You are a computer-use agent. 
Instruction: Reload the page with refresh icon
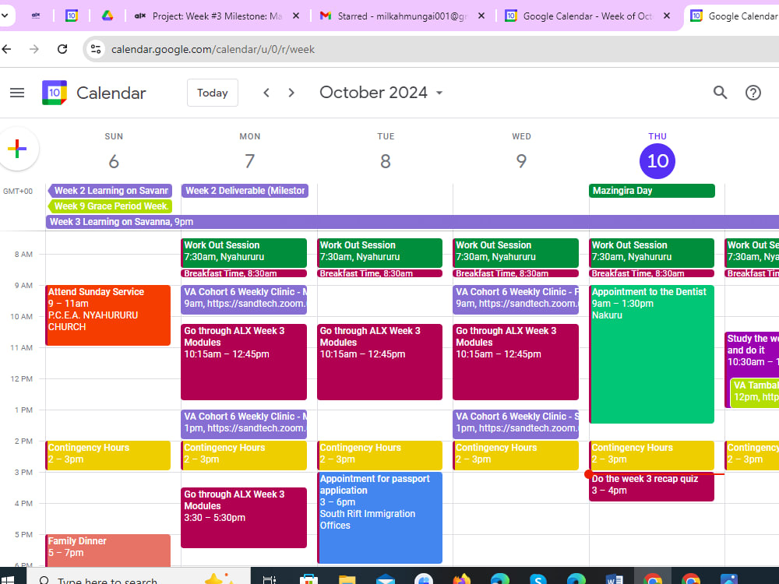coord(62,49)
